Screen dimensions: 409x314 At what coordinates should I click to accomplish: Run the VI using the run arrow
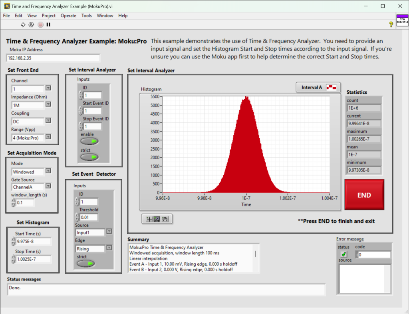tap(23, 24)
